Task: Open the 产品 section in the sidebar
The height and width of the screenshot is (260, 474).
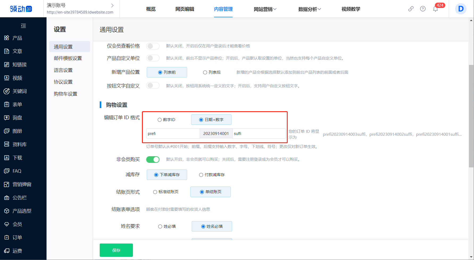Action: click(17, 38)
